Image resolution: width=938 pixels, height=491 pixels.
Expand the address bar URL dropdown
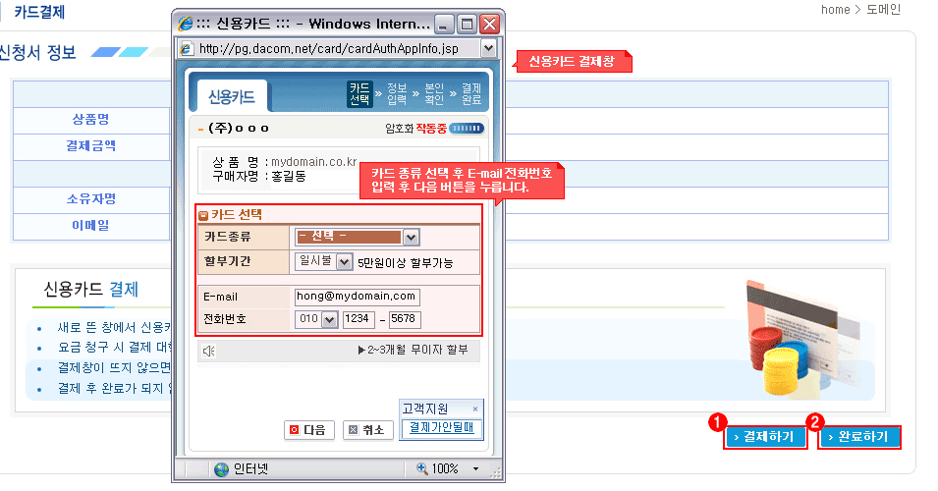(x=488, y=48)
